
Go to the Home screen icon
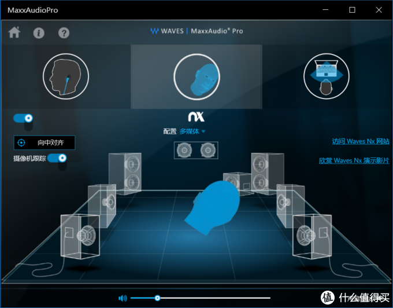(x=14, y=32)
